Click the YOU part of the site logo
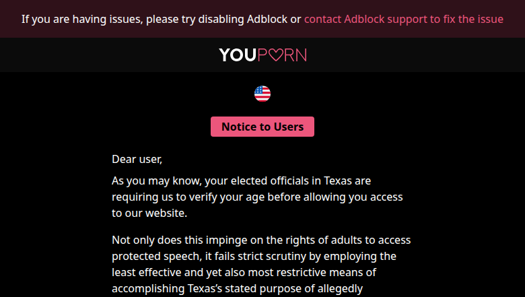The height and width of the screenshot is (297, 525). 237,55
